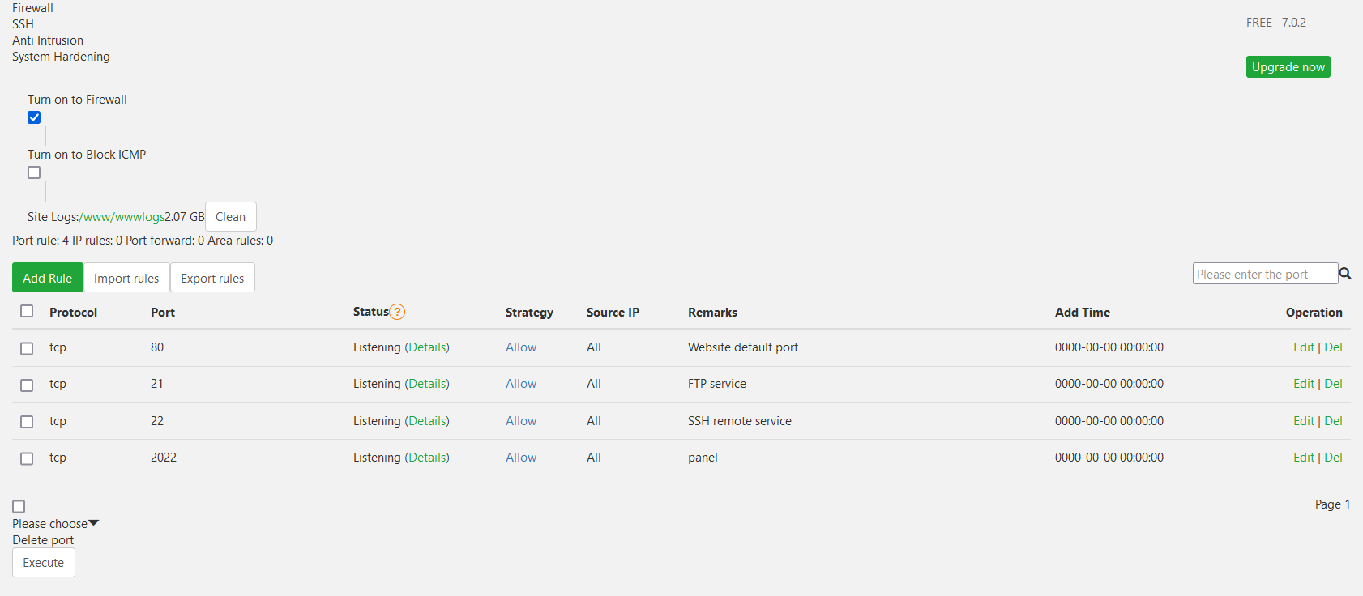
Task: Switch to the SSH tab
Action: click(23, 24)
